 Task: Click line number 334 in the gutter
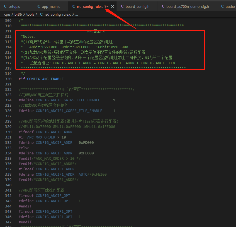[8, 153]
